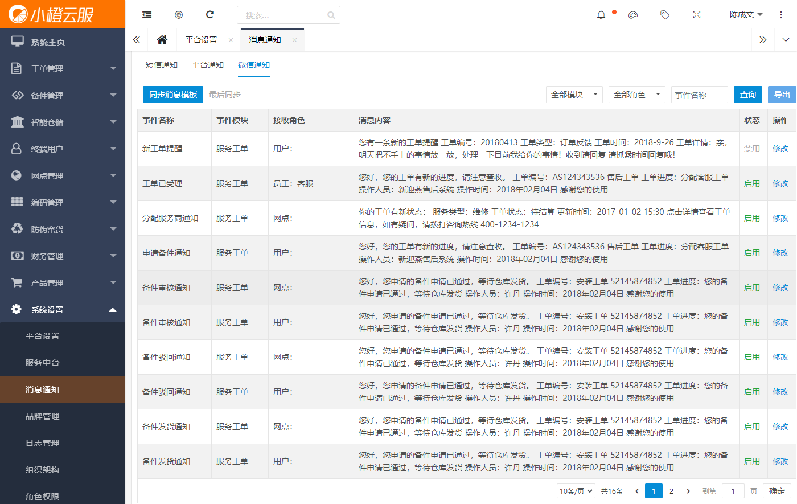Click the 导出 button
Screen dimensions: 797x504
coord(782,95)
